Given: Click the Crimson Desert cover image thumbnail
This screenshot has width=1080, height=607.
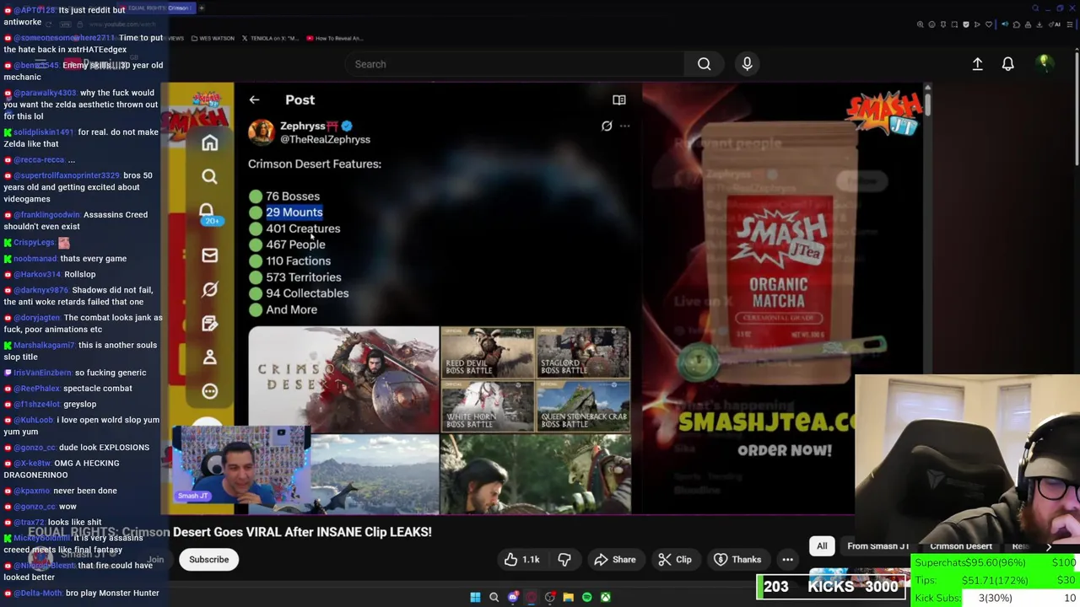Looking at the screenshot, I should click(x=343, y=379).
